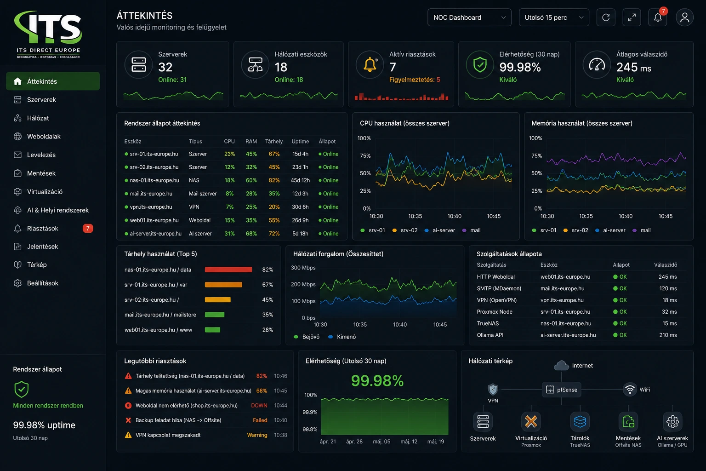
Task: Open Áttekintés in the sidebar
Action: click(53, 81)
